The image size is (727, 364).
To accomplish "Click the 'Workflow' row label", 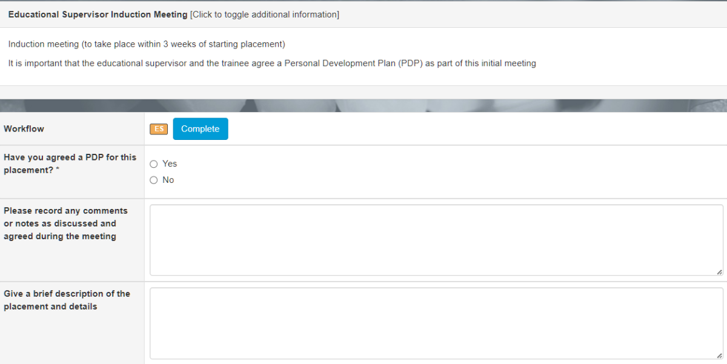I will [24, 129].
